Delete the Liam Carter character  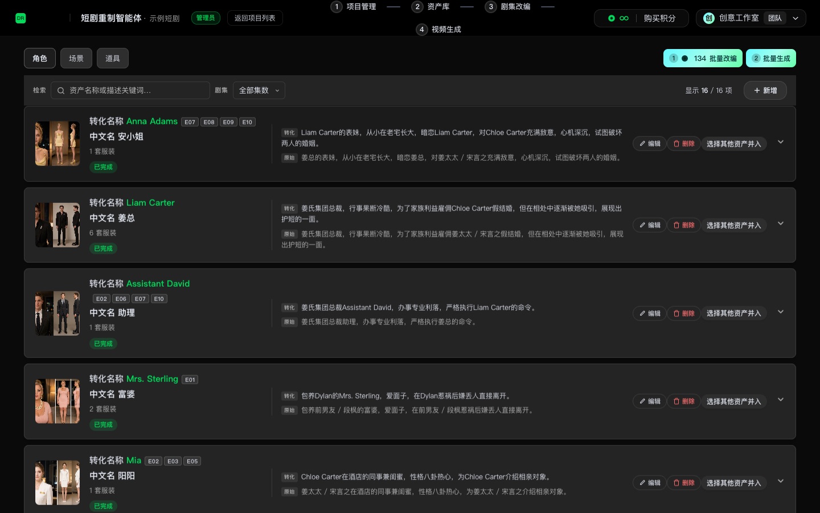[x=684, y=225]
